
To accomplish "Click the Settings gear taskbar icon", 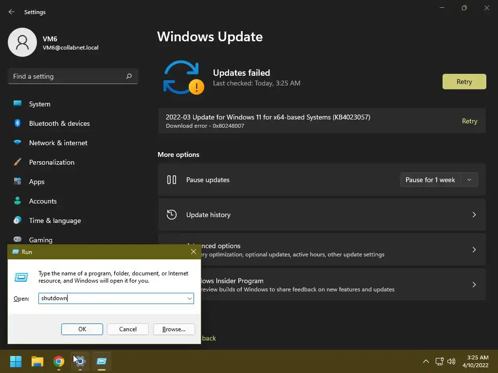I will (x=80, y=361).
